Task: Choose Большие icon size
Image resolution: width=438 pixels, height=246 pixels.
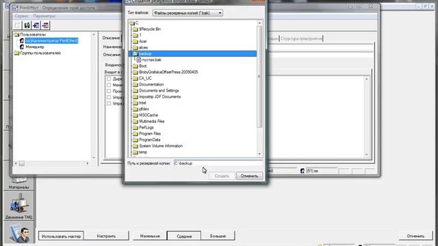Action: [218, 236]
